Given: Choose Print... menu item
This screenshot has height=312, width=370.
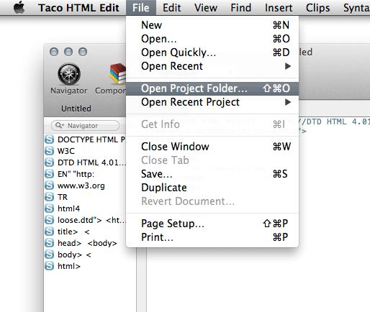Looking at the screenshot, I should [212, 237].
